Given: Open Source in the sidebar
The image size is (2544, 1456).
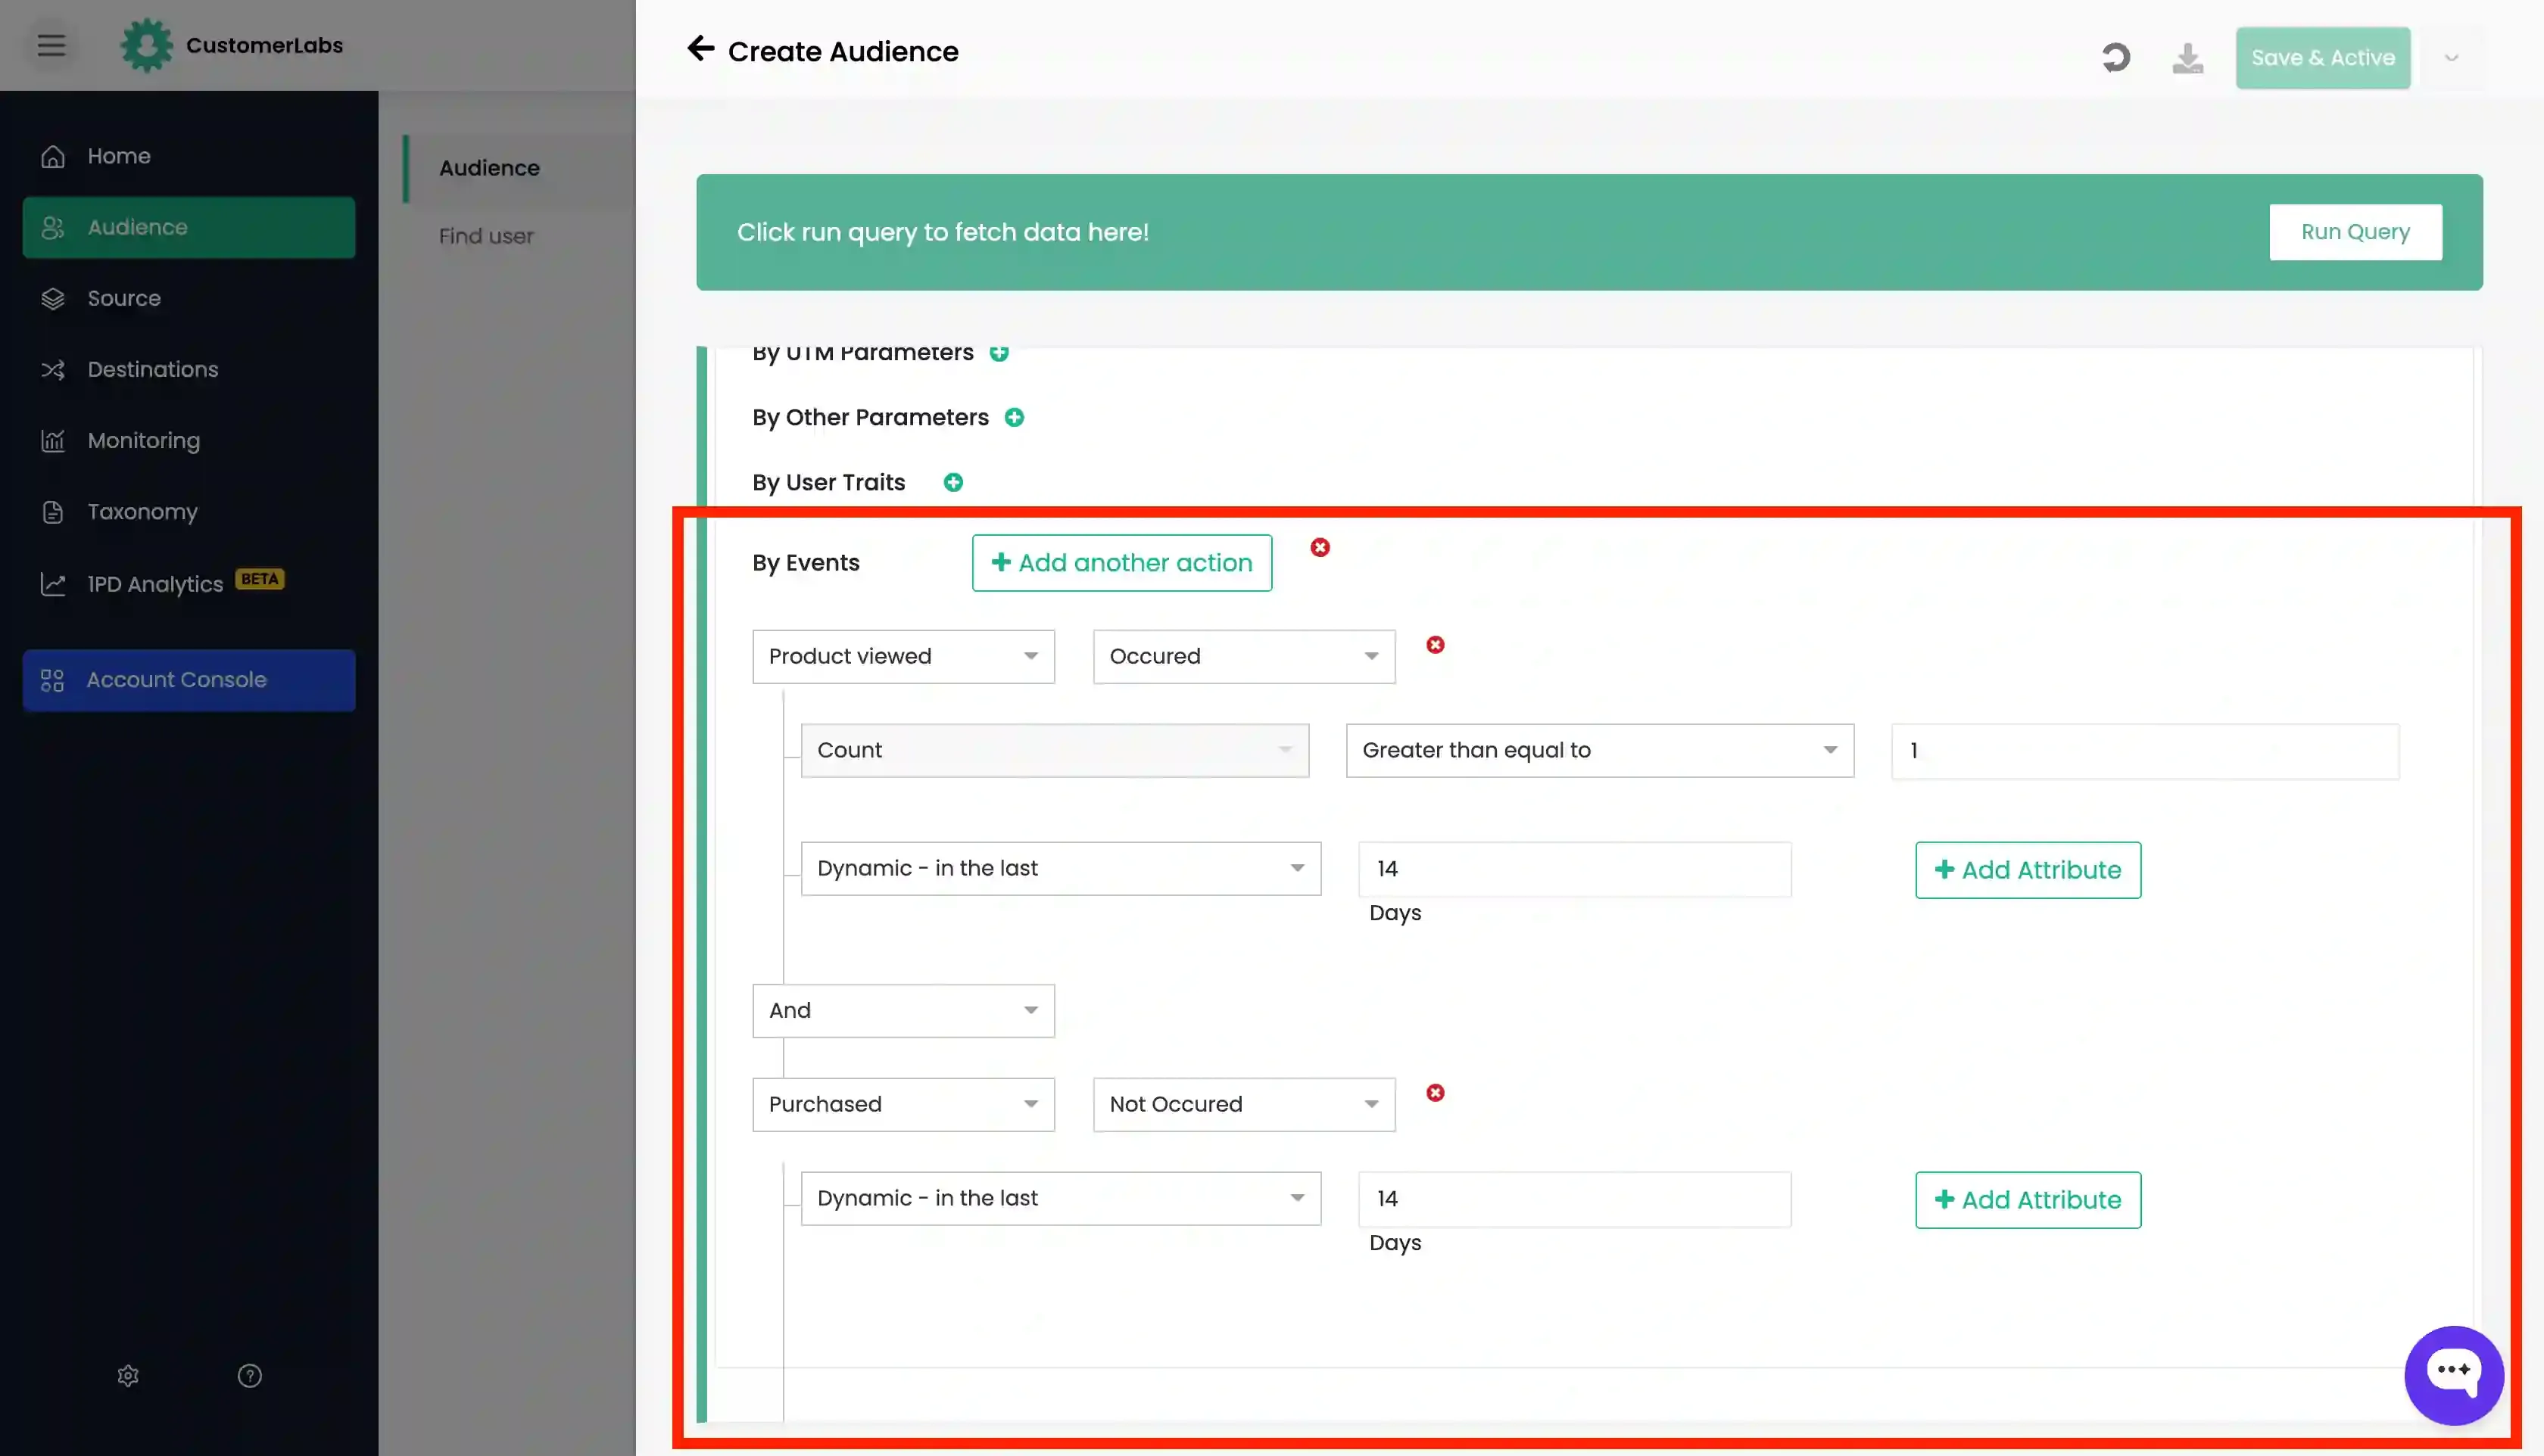Looking at the screenshot, I should (x=189, y=298).
